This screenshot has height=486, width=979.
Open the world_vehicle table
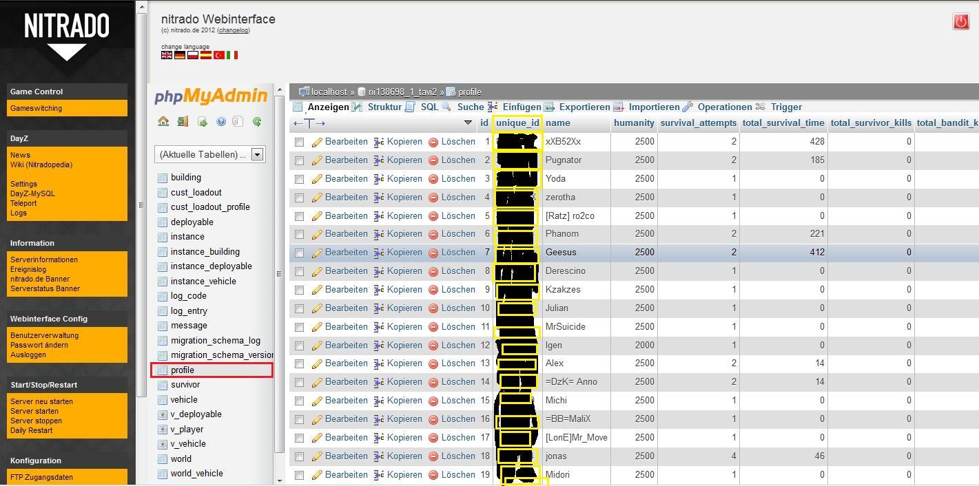click(x=197, y=474)
